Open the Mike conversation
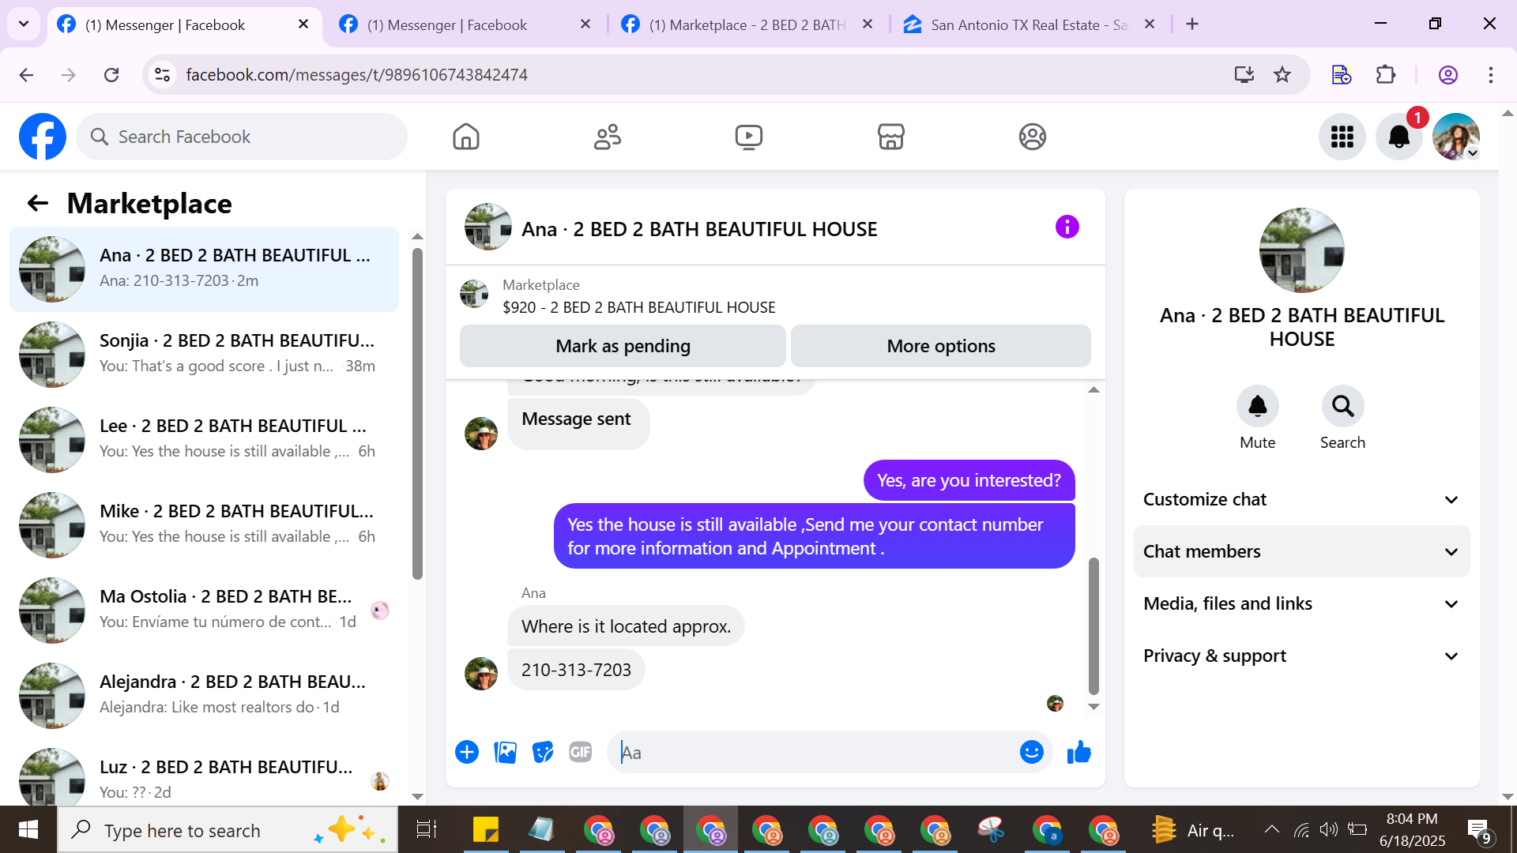Image resolution: width=1517 pixels, height=853 pixels. tap(204, 524)
